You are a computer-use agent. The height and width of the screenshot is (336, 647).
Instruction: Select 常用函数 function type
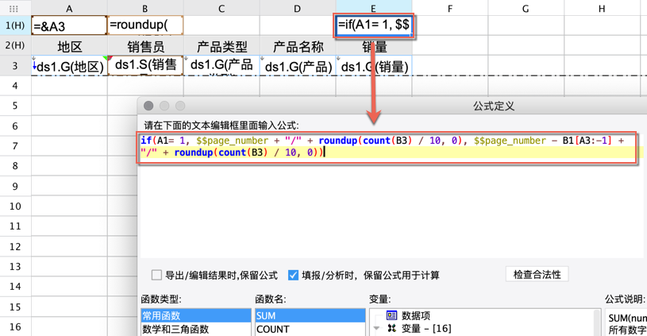[x=195, y=316]
